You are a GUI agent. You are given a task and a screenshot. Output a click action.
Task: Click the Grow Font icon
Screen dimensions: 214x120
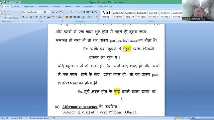(x=53, y=12)
